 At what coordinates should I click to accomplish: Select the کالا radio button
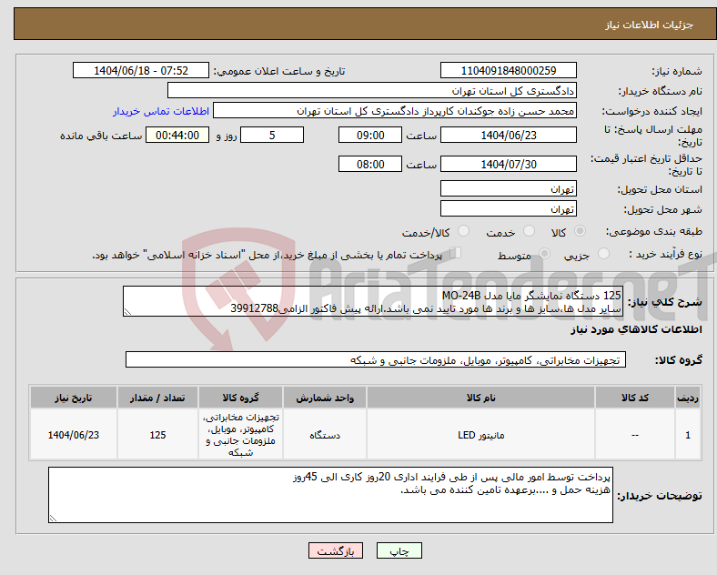pyautogui.click(x=580, y=231)
